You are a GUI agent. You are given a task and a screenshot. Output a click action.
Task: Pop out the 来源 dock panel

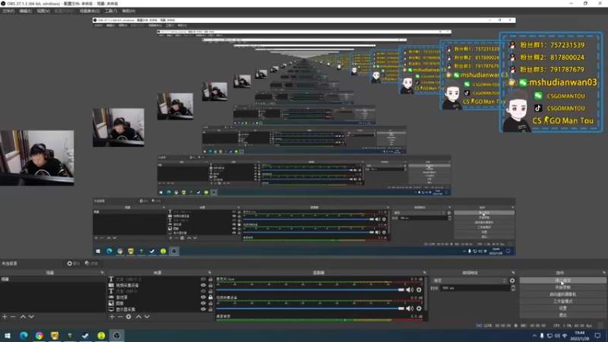coord(210,273)
